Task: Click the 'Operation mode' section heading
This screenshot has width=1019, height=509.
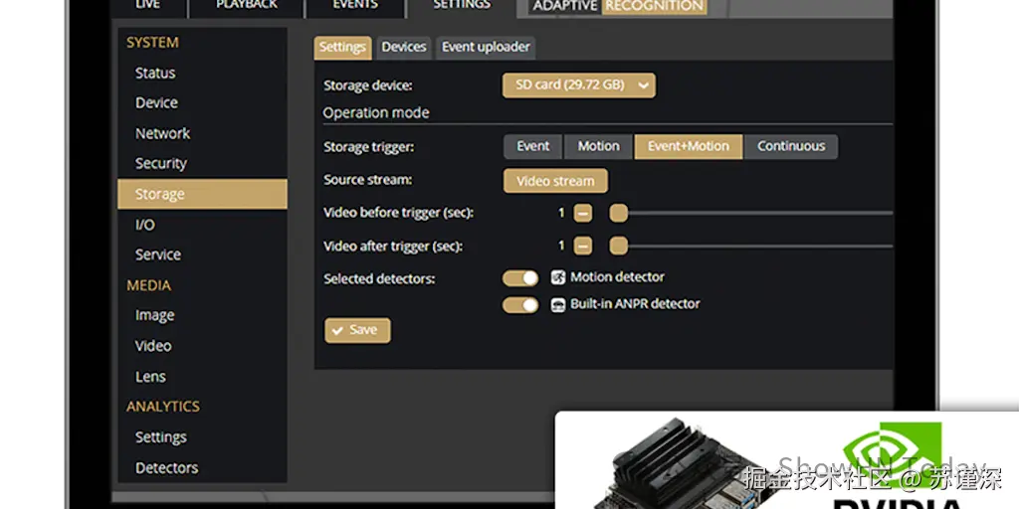Action: point(376,113)
